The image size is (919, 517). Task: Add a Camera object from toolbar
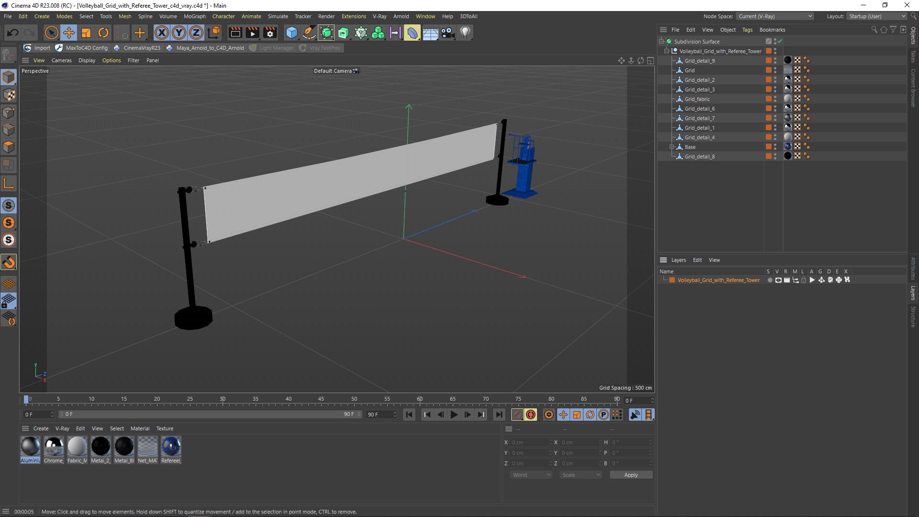tap(448, 33)
